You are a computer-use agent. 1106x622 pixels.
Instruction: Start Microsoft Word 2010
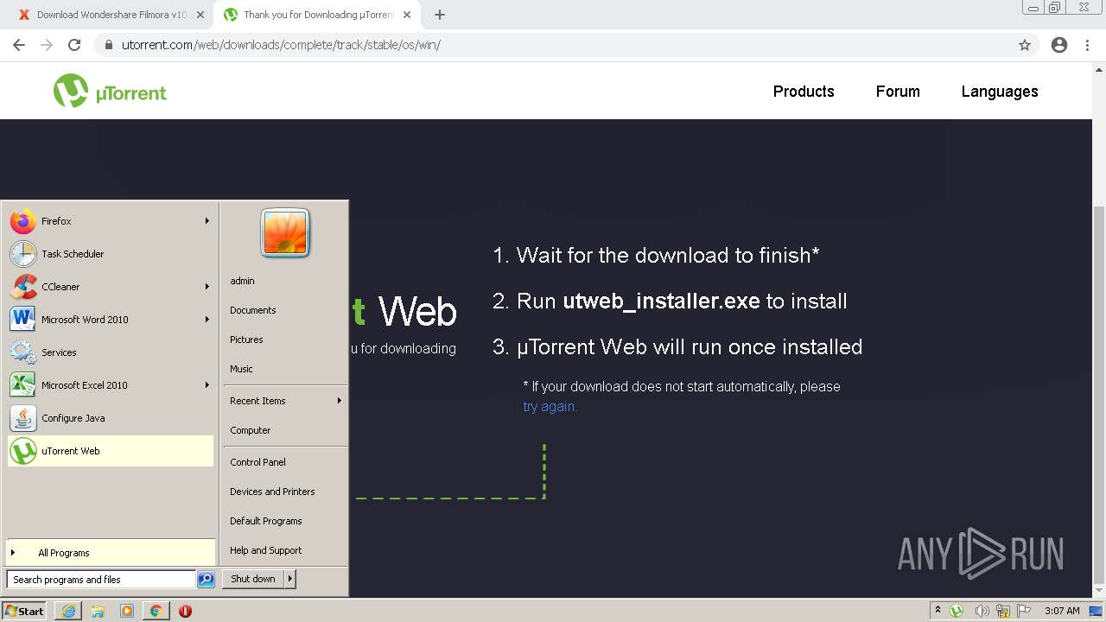point(110,320)
